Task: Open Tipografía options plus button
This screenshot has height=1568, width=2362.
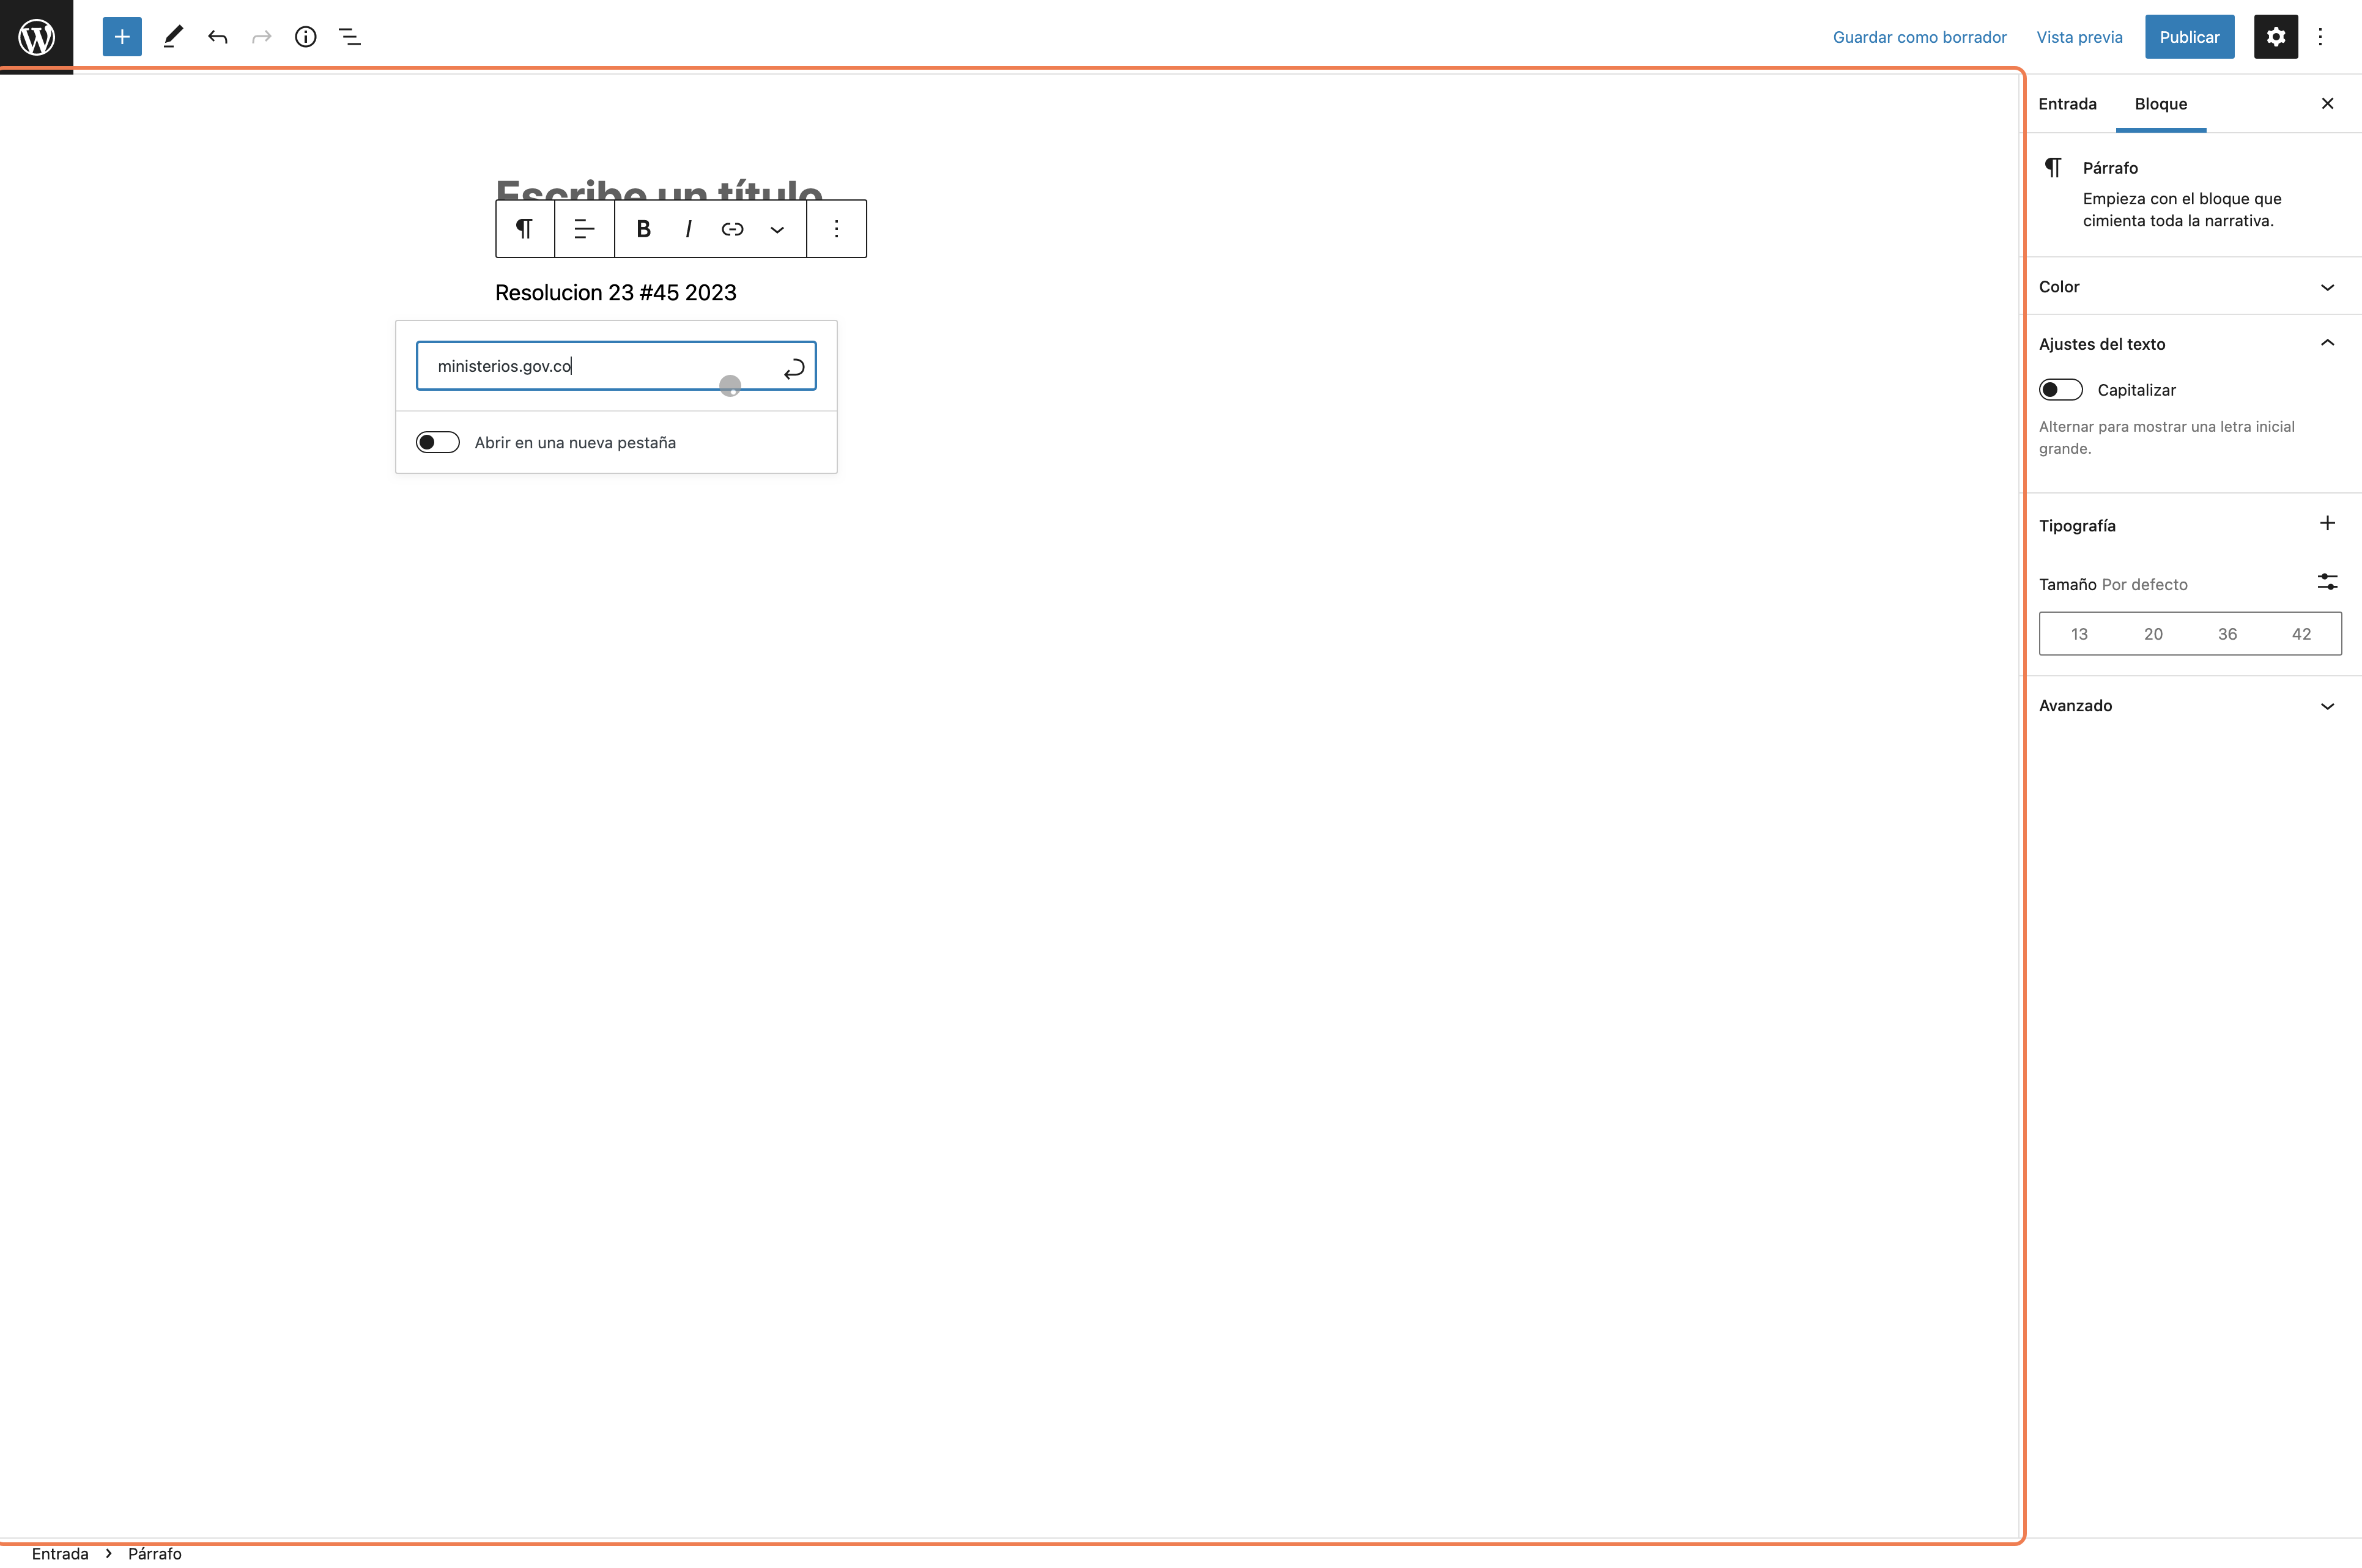Action: coord(2327,524)
